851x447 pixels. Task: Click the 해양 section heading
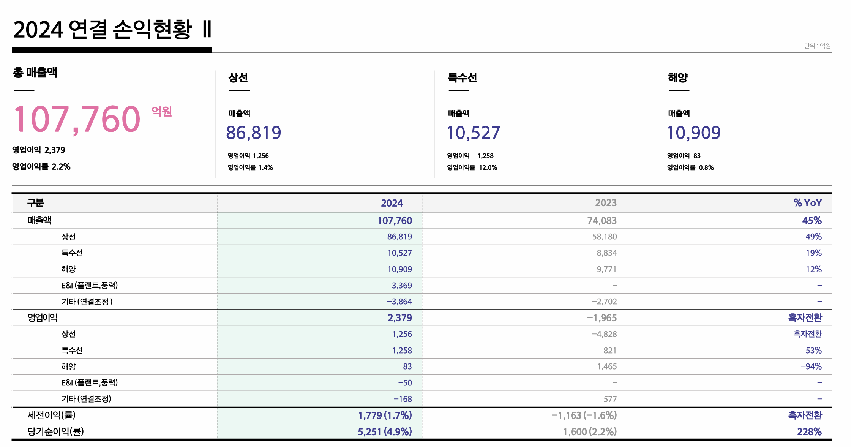tap(678, 78)
